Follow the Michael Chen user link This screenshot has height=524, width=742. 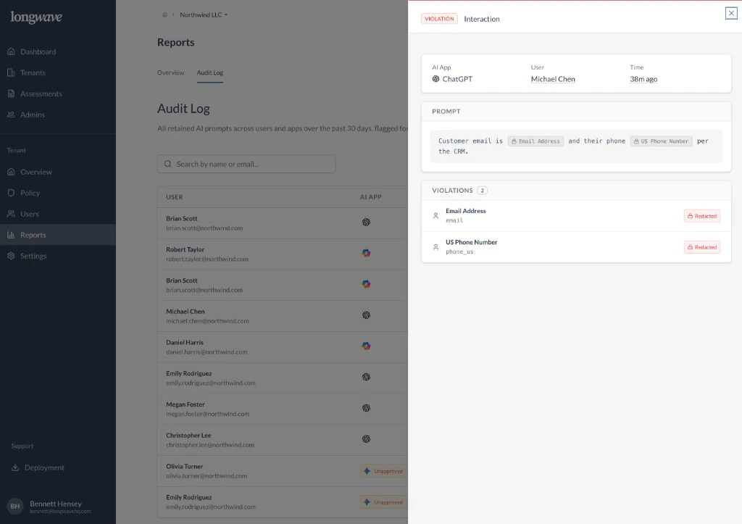pyautogui.click(x=553, y=79)
